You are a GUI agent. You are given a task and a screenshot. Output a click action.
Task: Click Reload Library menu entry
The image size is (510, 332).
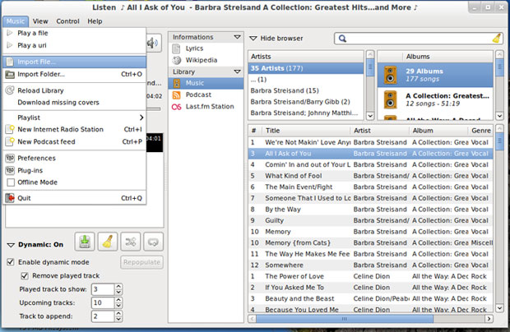tap(75, 90)
